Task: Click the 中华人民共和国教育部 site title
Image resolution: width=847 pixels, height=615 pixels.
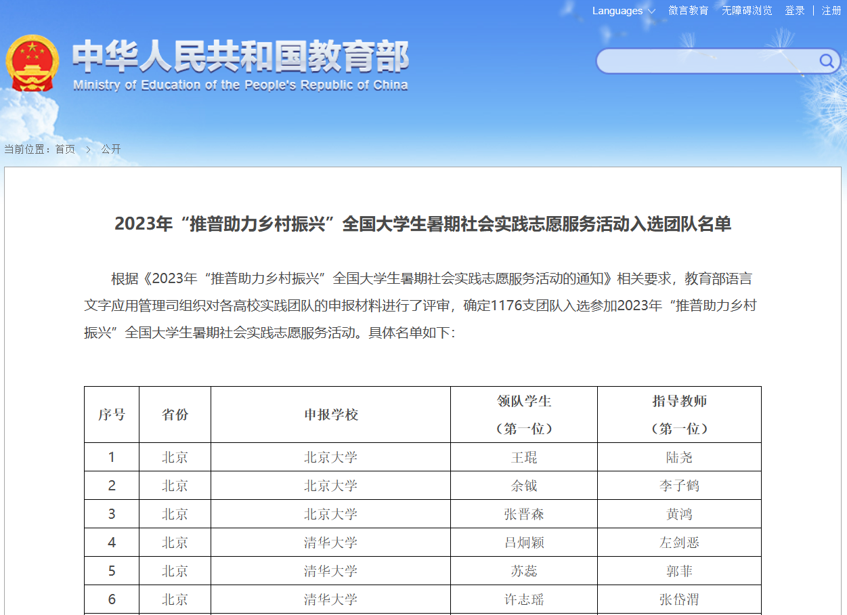Action: tap(240, 56)
